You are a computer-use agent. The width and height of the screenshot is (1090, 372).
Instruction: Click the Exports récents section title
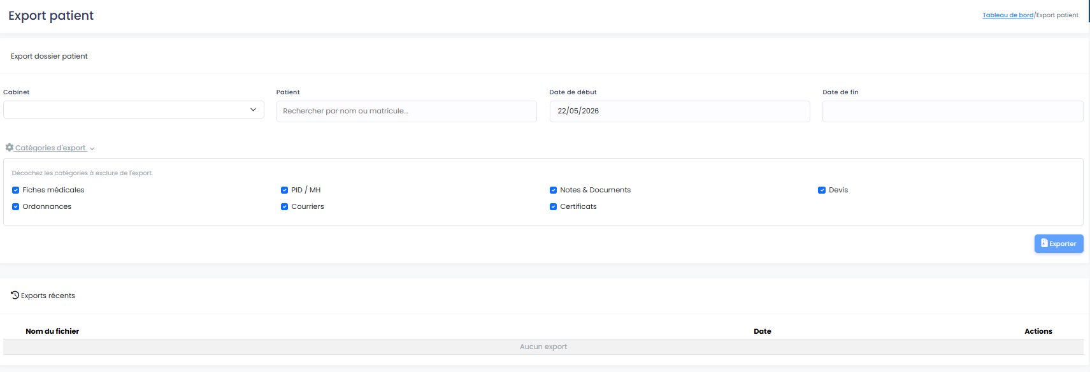pos(48,296)
